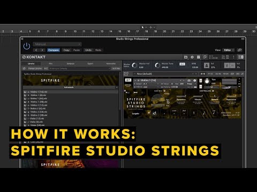Toggle the instrument Solo button
The image size is (257, 192).
(201, 81)
